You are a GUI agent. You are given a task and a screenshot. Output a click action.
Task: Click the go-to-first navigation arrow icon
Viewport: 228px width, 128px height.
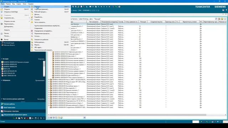[101, 7]
